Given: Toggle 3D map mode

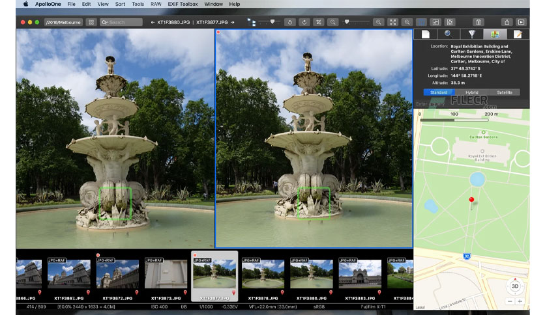Looking at the screenshot, I should 515,286.
